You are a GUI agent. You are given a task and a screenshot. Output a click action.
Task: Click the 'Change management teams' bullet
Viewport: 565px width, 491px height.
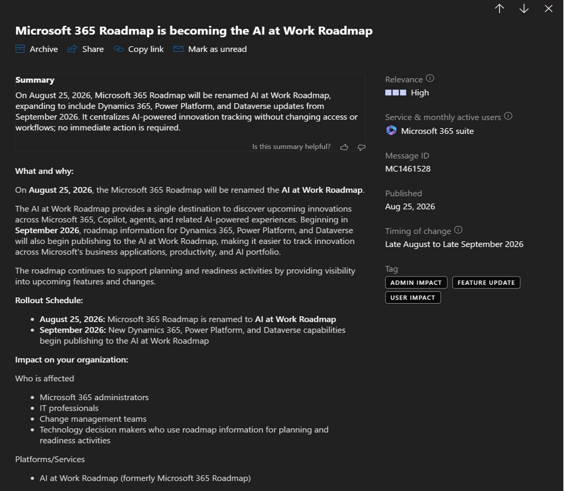click(x=93, y=419)
